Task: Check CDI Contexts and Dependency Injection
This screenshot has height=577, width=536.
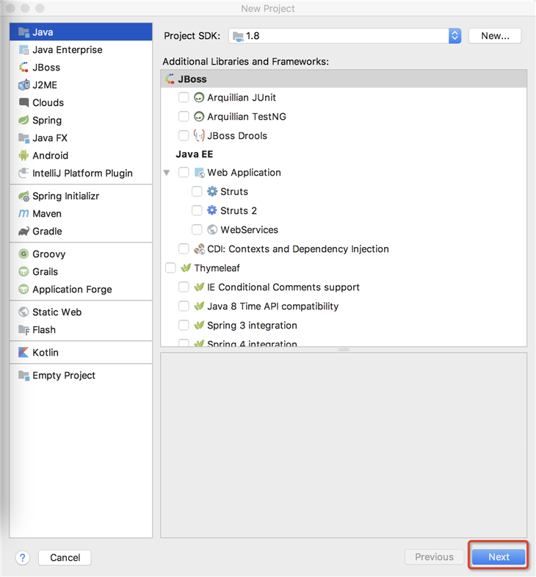Action: point(184,249)
